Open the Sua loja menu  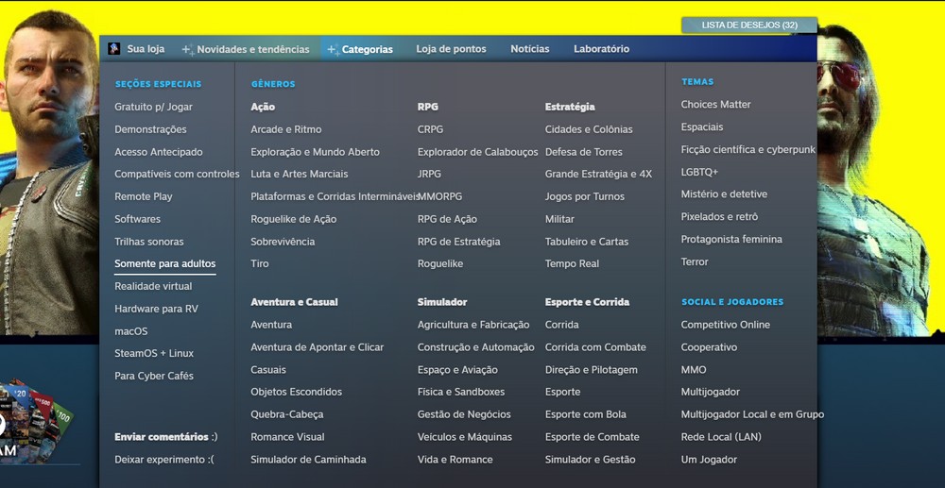coord(146,49)
